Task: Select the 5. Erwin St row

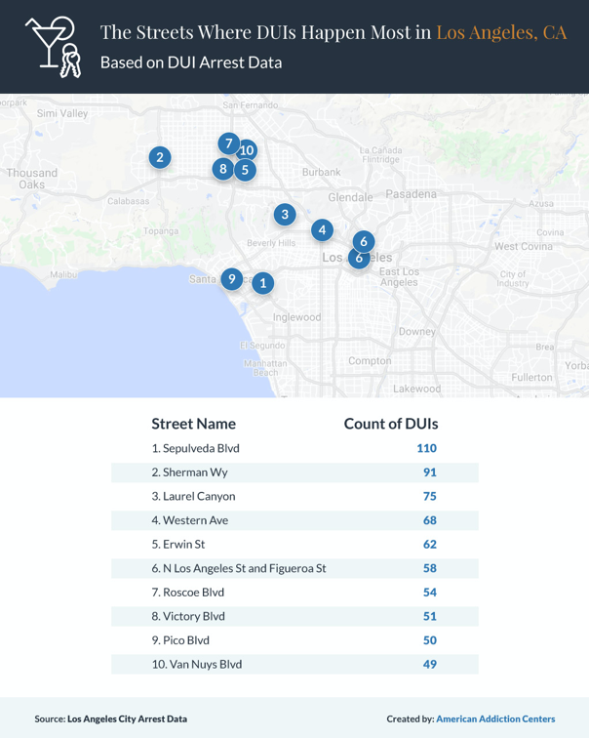Action: 294,544
